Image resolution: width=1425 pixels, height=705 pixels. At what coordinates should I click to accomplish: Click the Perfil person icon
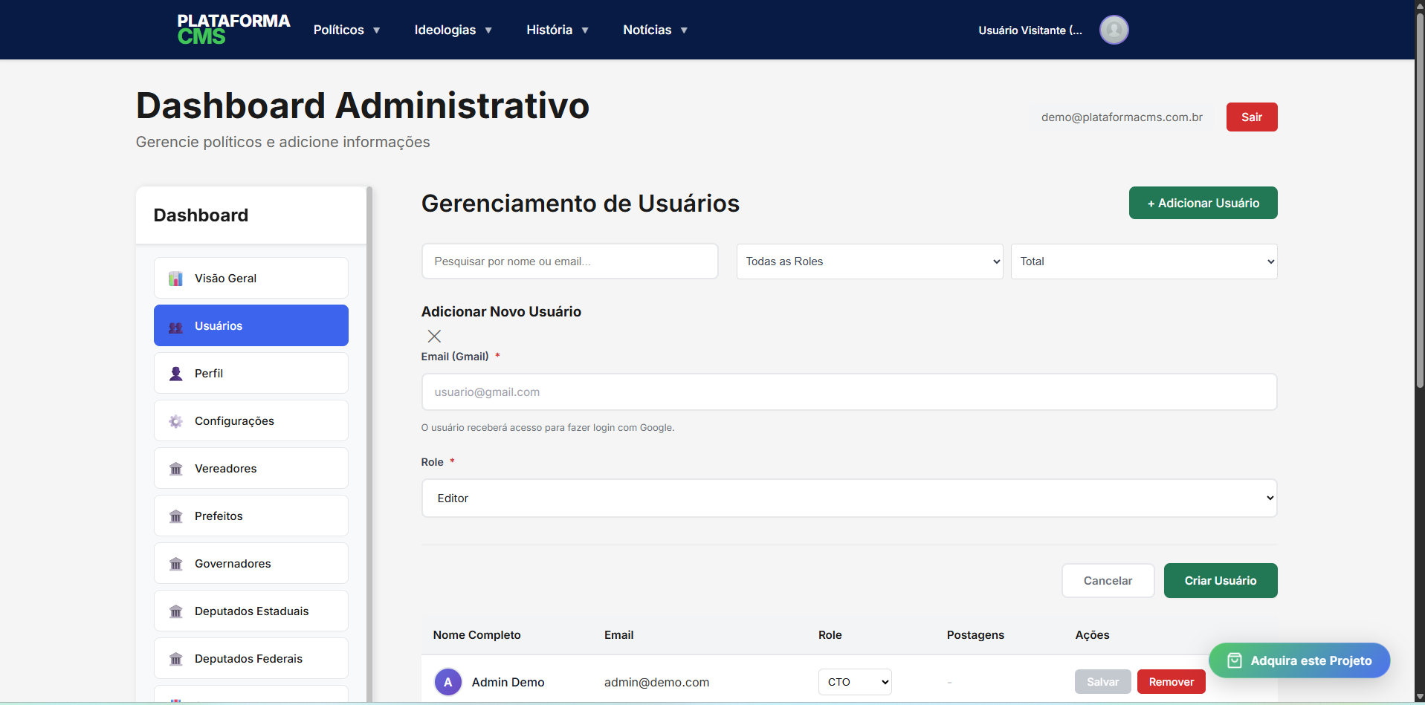coord(175,374)
